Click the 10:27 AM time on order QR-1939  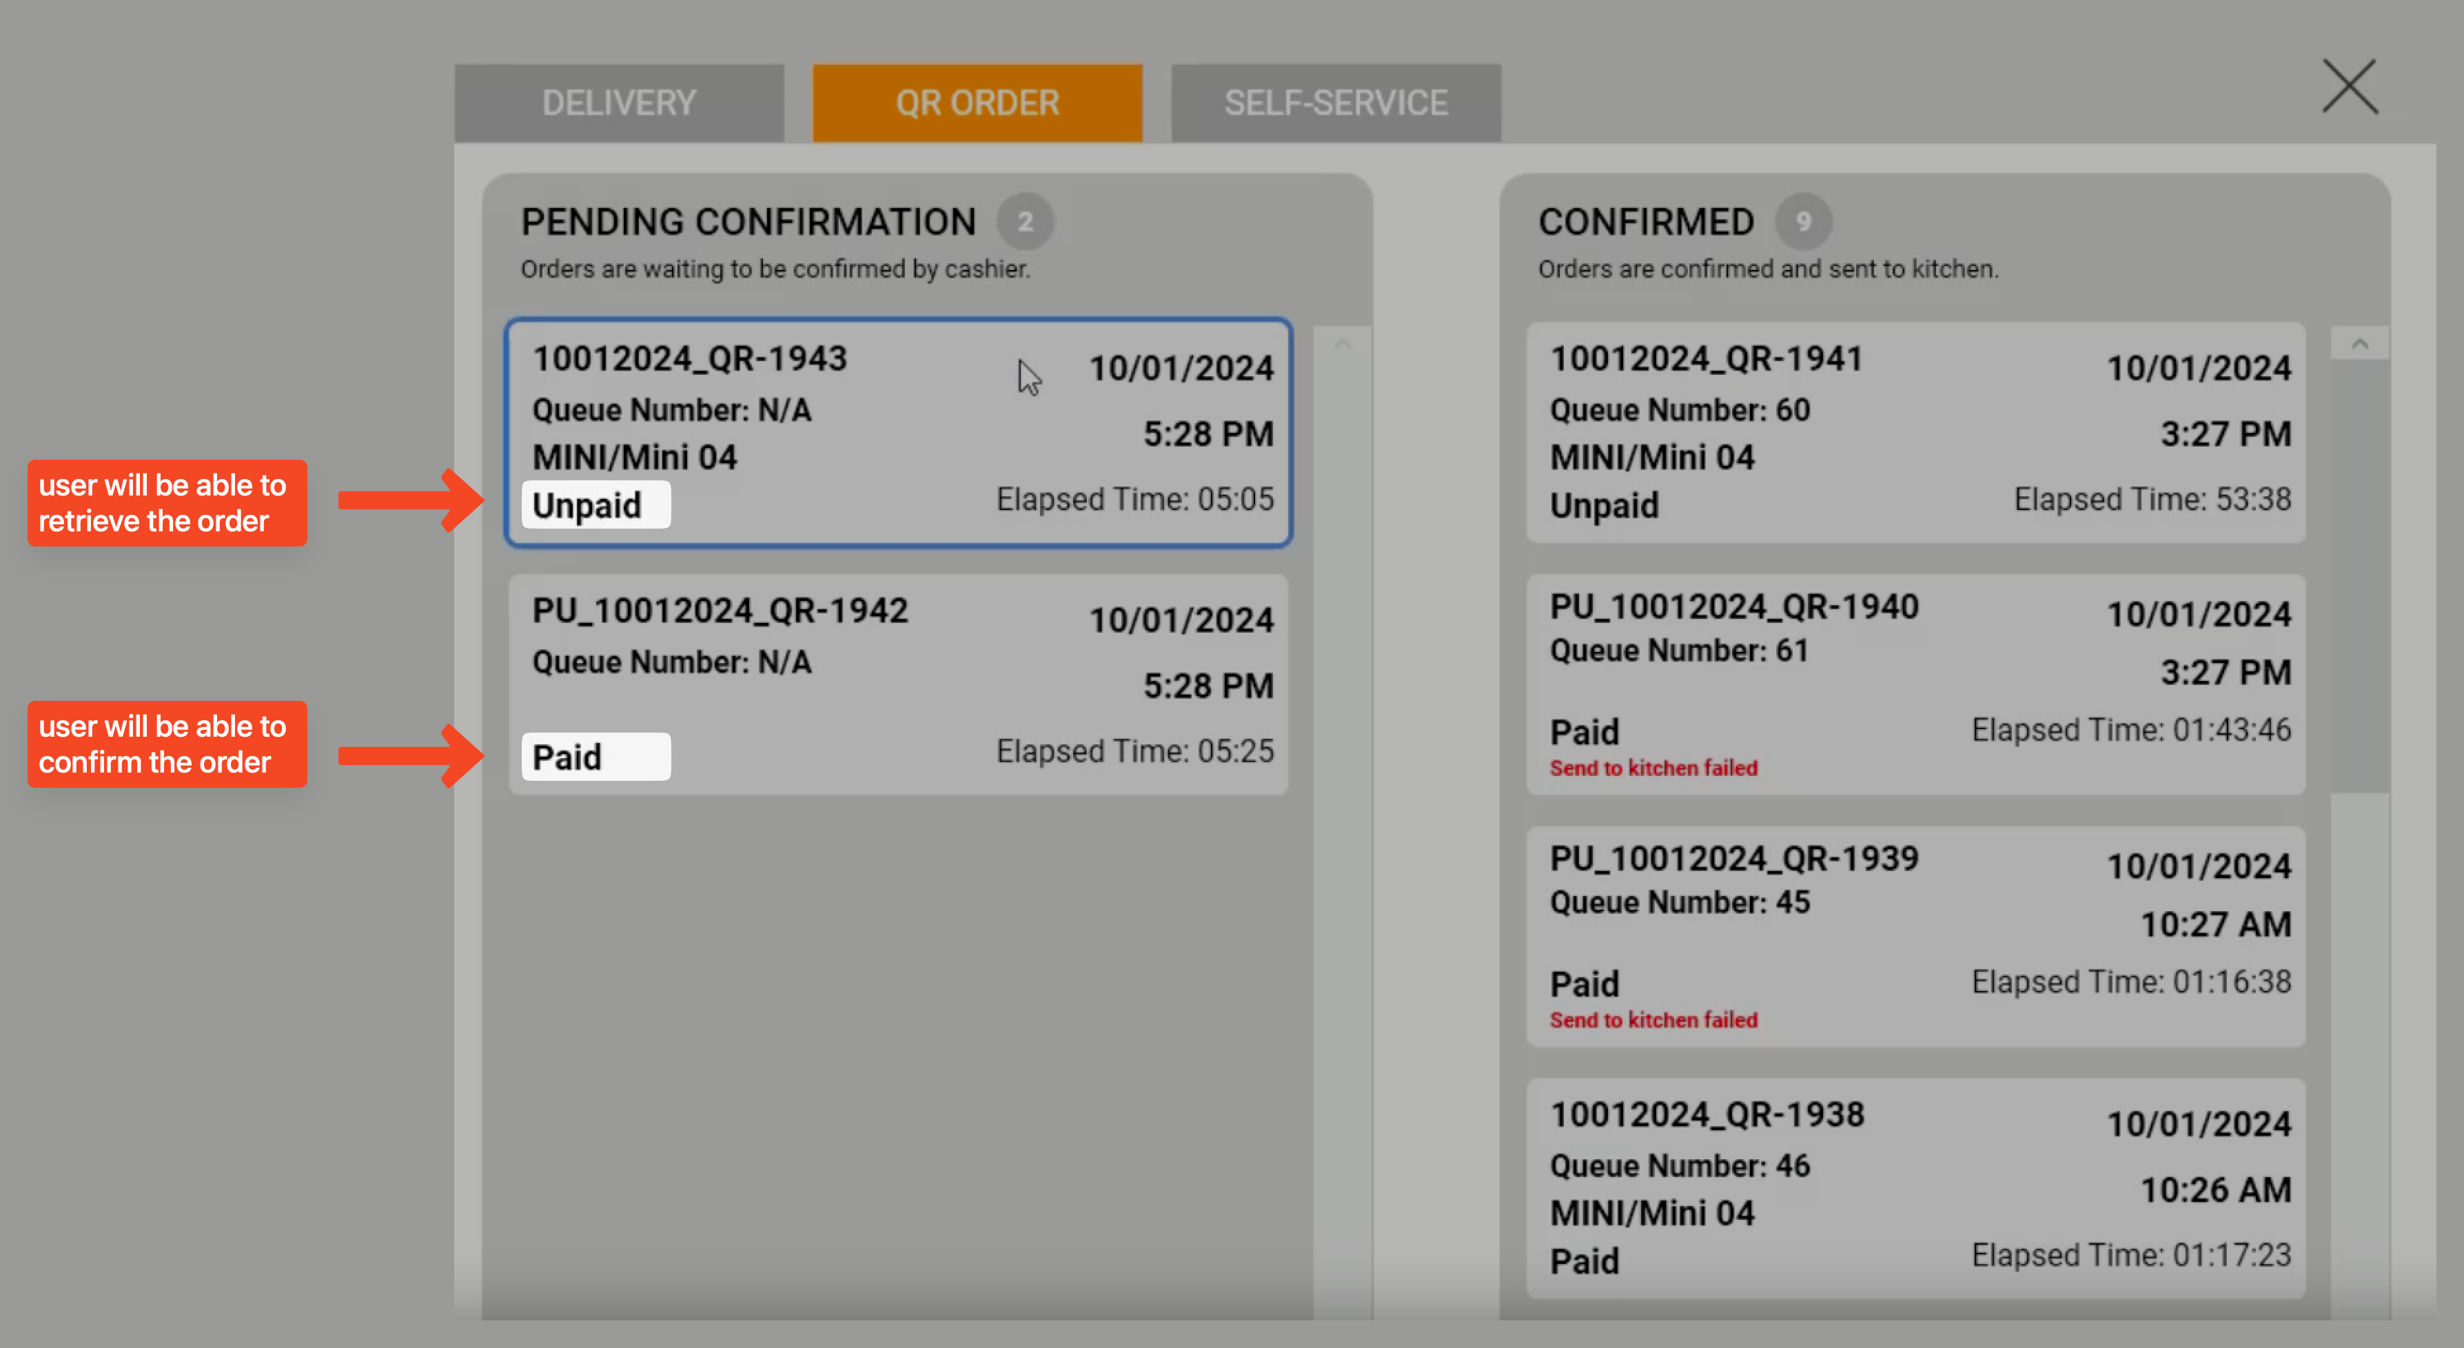point(2215,925)
